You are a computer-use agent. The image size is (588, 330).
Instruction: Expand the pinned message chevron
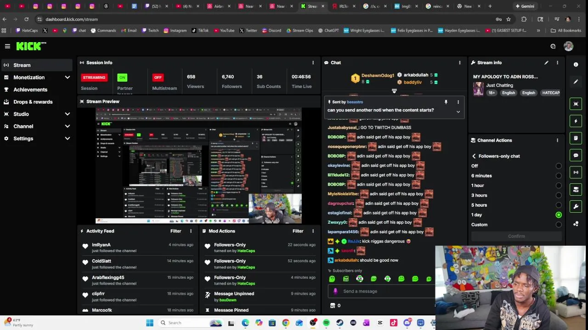[x=458, y=112]
